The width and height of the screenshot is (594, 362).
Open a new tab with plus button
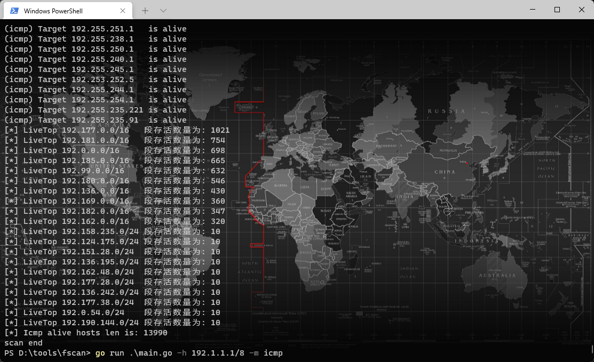click(x=145, y=11)
